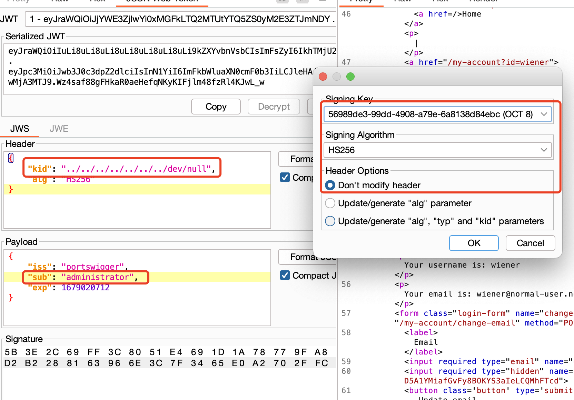Click the "Your email is" line in response
574x400 pixels.
click(489, 294)
